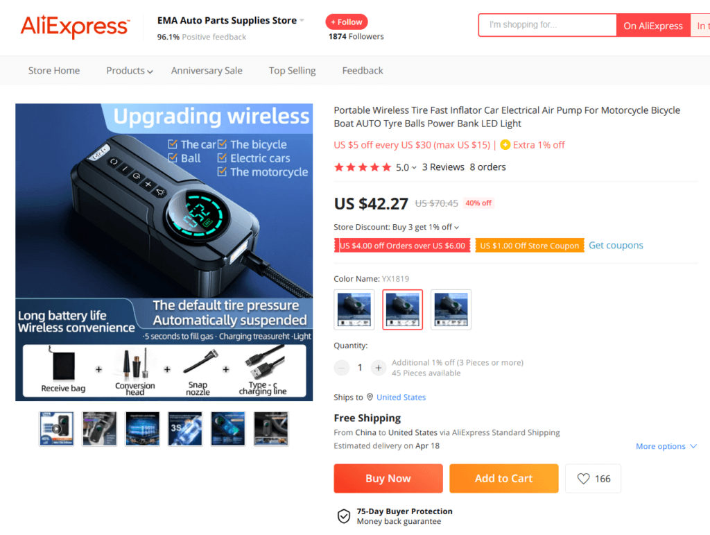Increase quantity with the plus button

click(378, 368)
